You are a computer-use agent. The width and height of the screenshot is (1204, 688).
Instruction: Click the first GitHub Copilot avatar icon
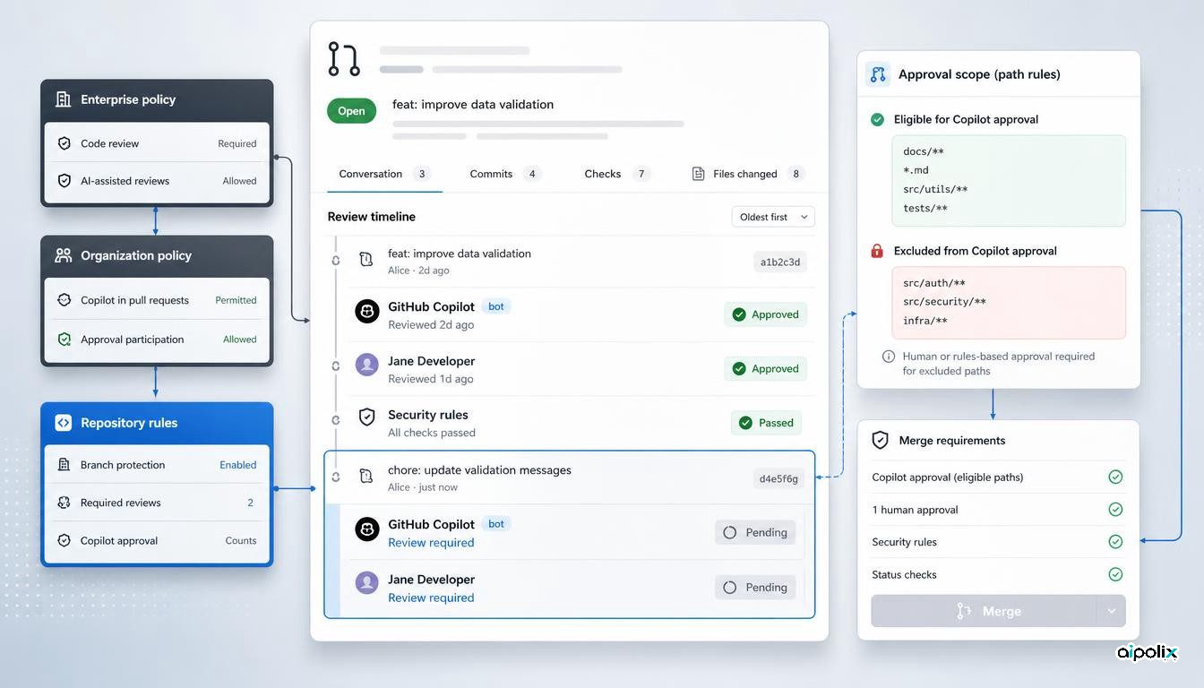(367, 311)
